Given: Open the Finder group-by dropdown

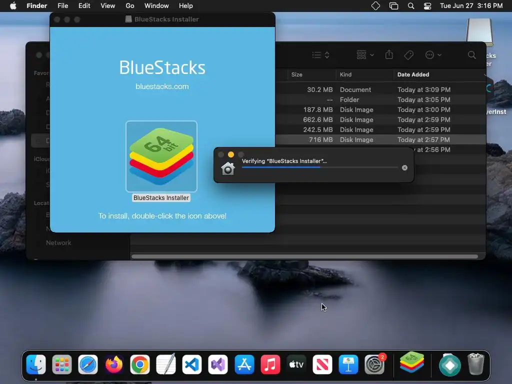Looking at the screenshot, I should (365, 55).
